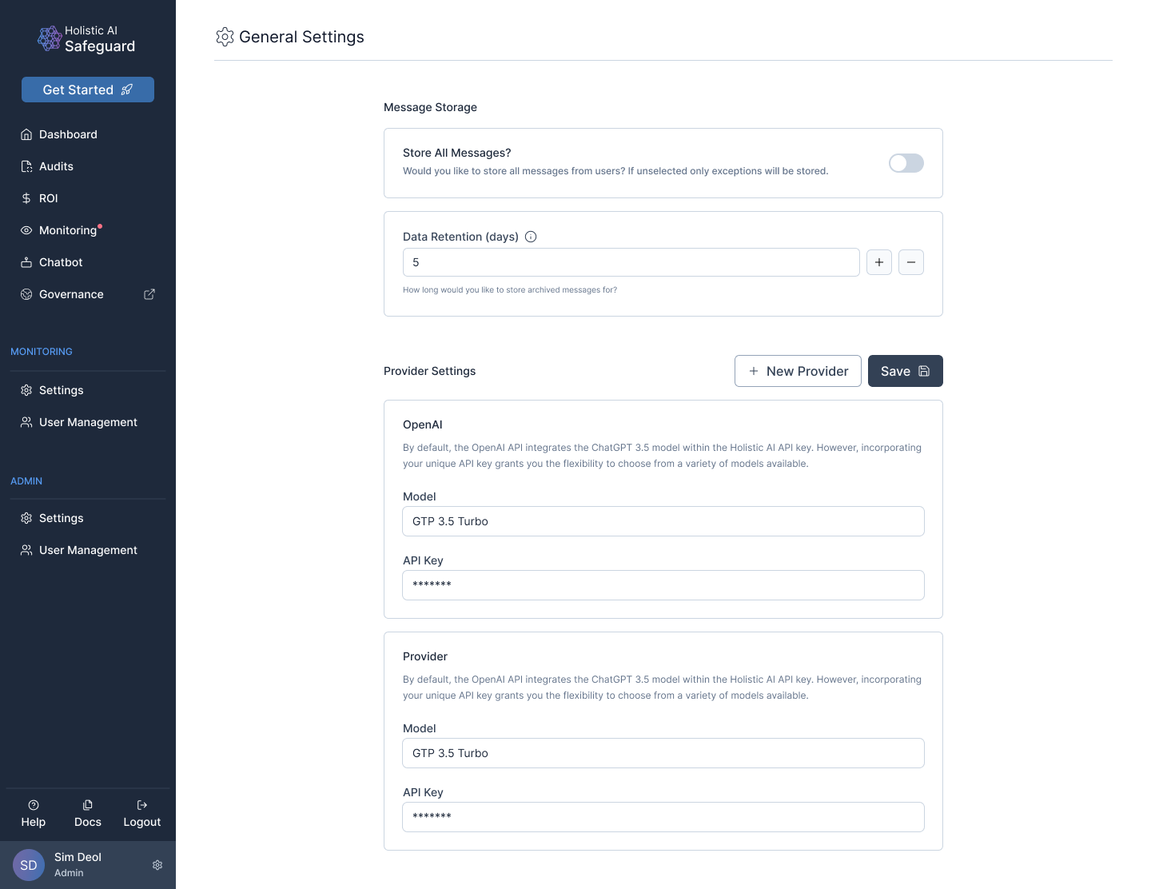Decrease data retention days with minus
This screenshot has width=1151, height=889.
(x=911, y=262)
